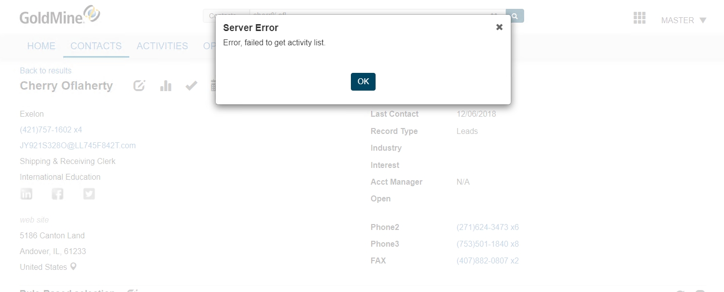Go to the HOME tab
The width and height of the screenshot is (724, 292).
pos(41,46)
